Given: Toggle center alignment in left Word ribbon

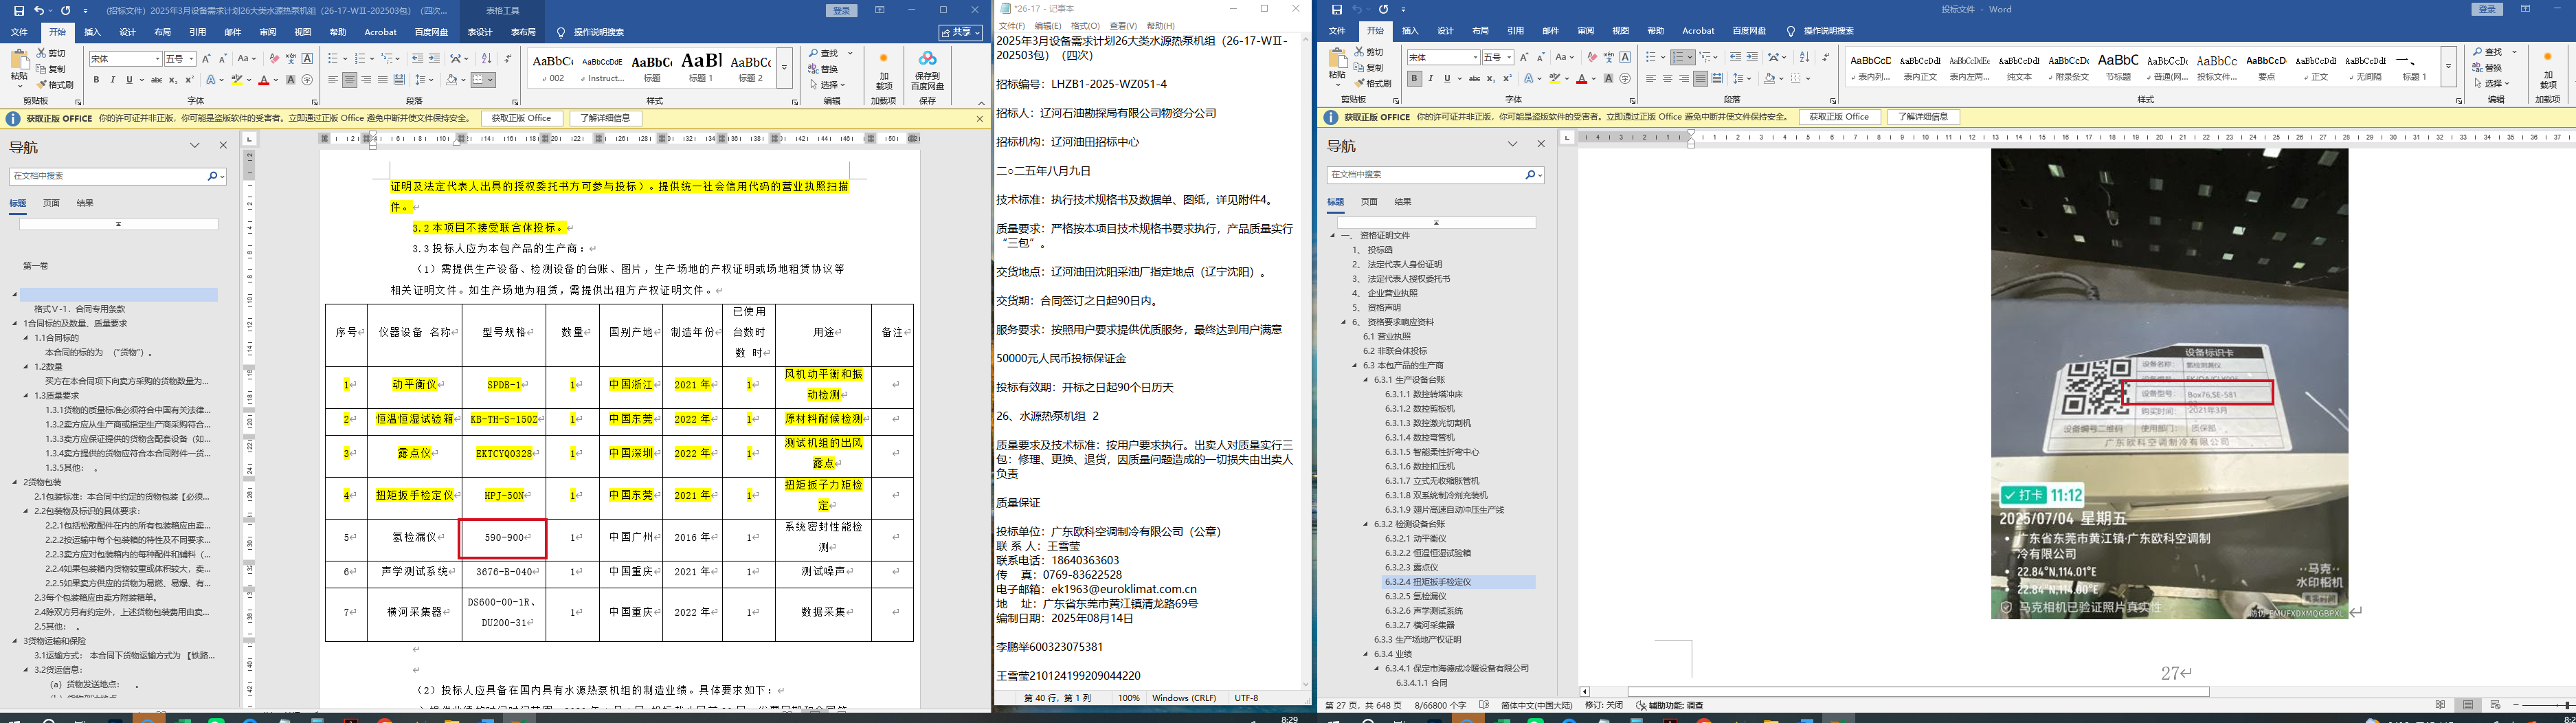Looking at the screenshot, I should [350, 80].
